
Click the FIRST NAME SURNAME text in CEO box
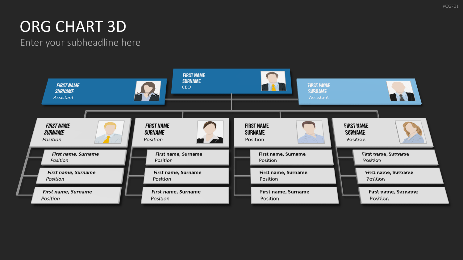(x=193, y=78)
